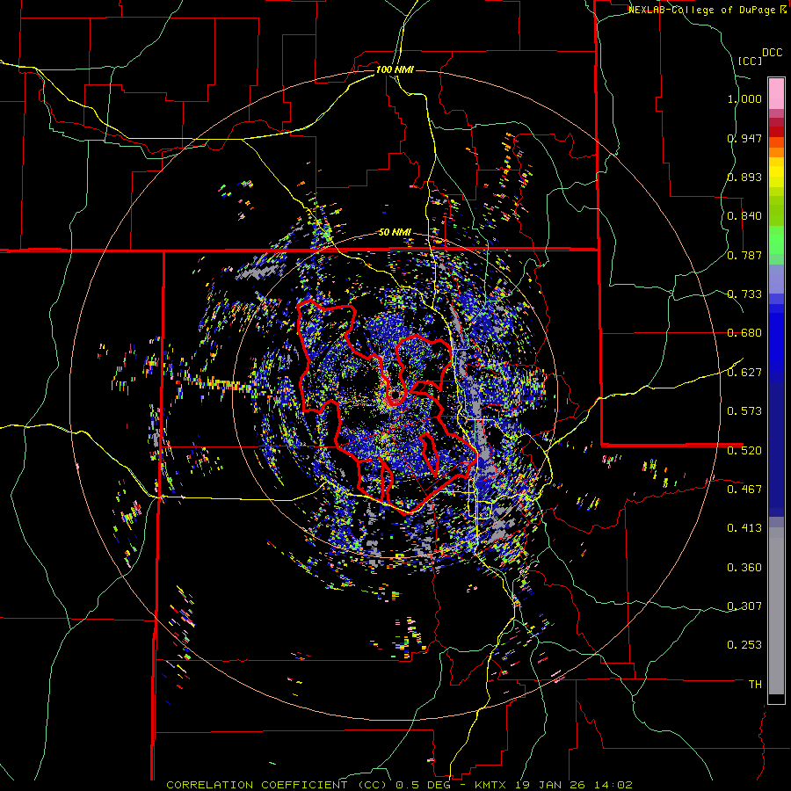Select the 0.307 scale value
The width and height of the screenshot is (791, 791).
coord(744,606)
